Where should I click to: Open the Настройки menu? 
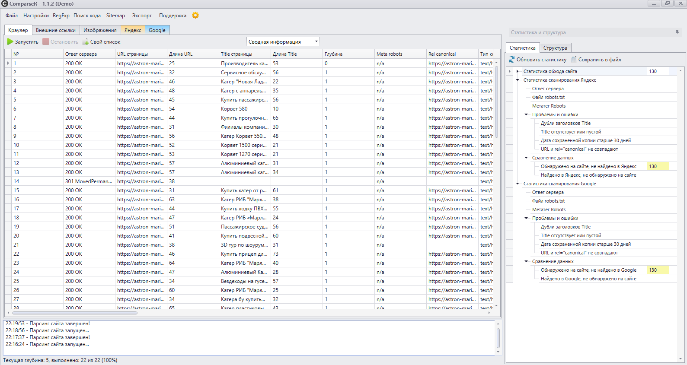pyautogui.click(x=36, y=16)
